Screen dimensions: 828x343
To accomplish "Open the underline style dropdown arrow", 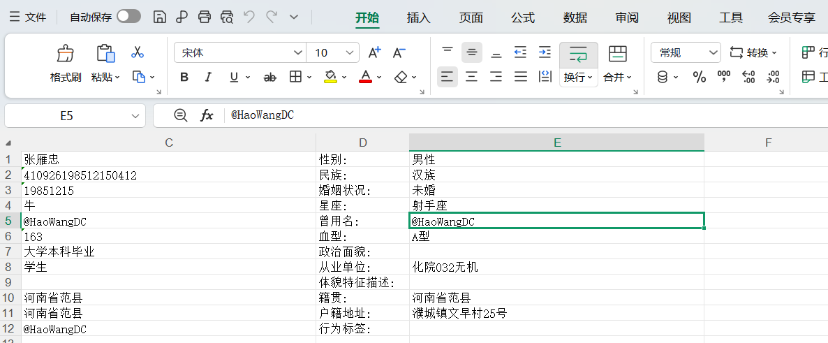I will [x=248, y=78].
